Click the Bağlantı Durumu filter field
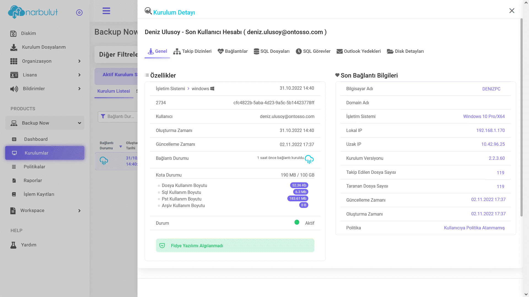The width and height of the screenshot is (529, 297). click(118, 117)
